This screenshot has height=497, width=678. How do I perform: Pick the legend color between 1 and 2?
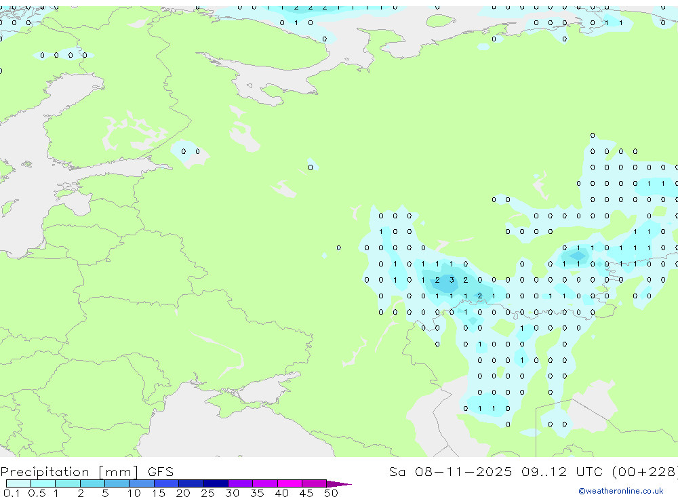point(67,483)
